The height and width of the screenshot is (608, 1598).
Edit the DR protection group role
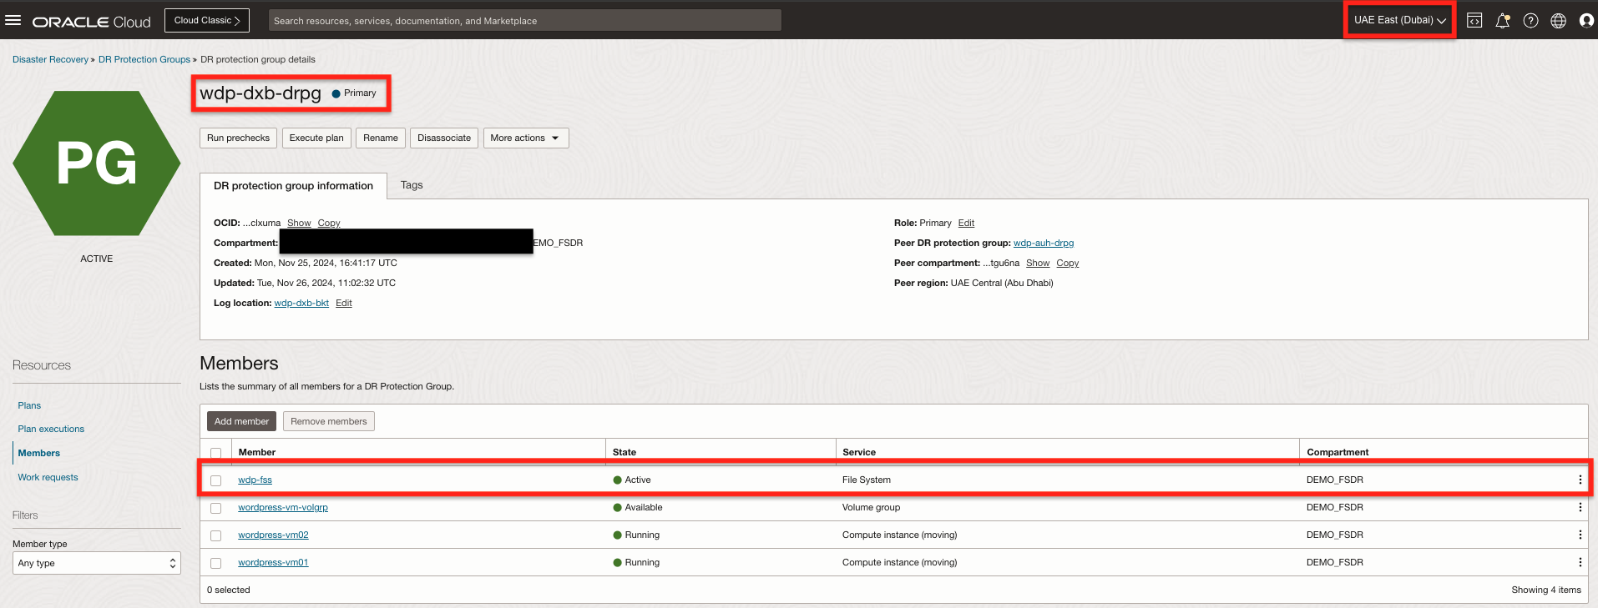[x=966, y=223]
